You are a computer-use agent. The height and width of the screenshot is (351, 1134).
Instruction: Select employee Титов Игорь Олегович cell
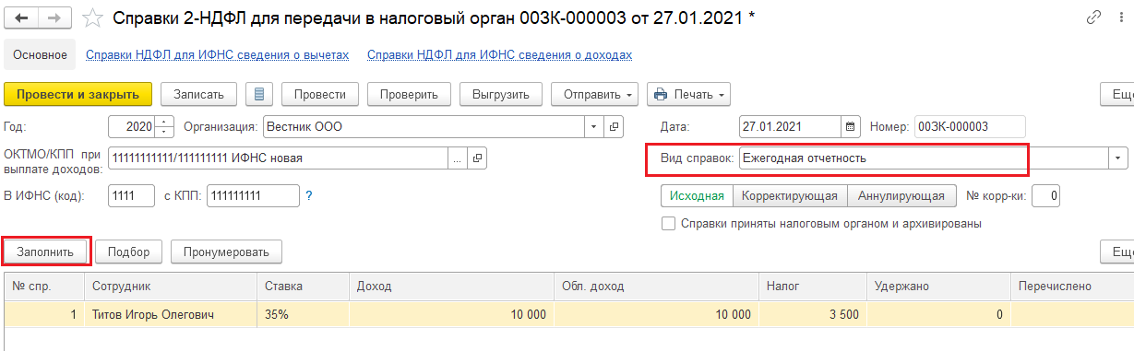tap(172, 315)
